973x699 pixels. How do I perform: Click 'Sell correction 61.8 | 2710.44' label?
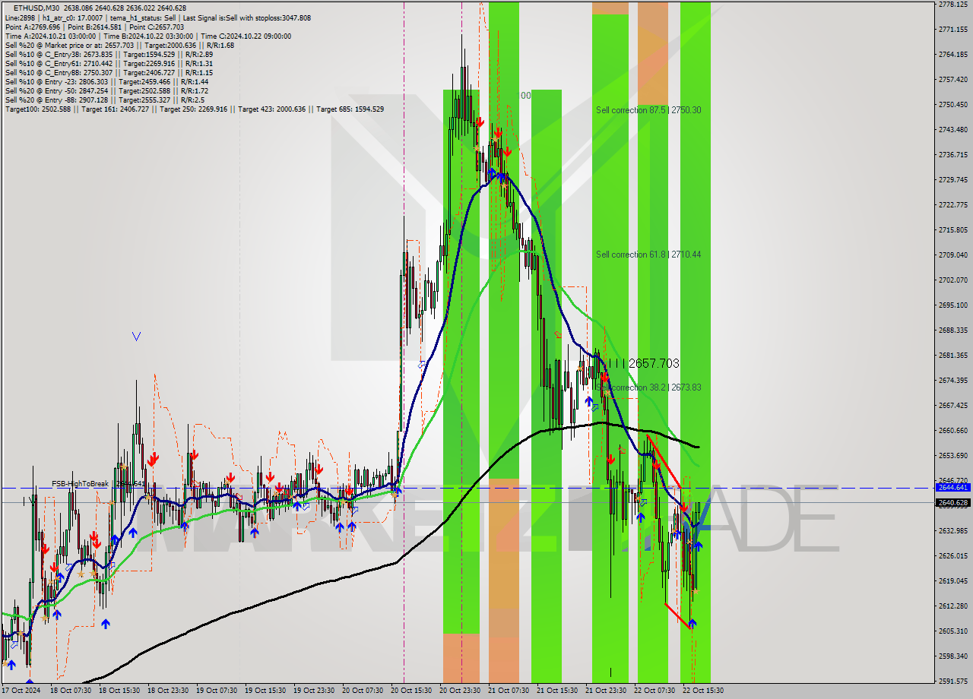(x=648, y=255)
